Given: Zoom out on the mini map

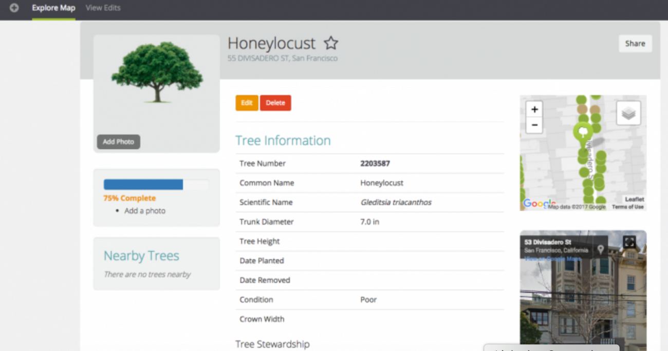Looking at the screenshot, I should pos(534,125).
